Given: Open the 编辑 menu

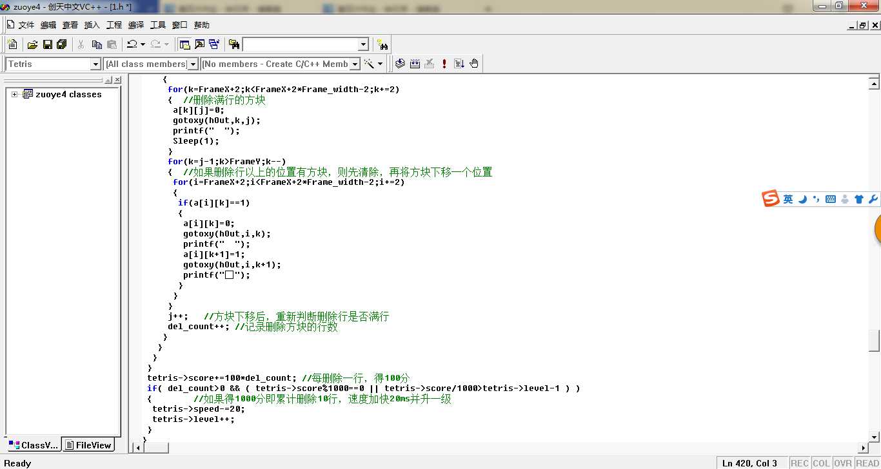Looking at the screenshot, I should point(48,25).
